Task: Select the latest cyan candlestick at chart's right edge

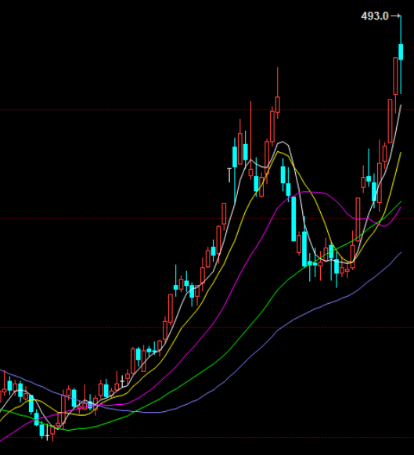Action: (x=401, y=52)
